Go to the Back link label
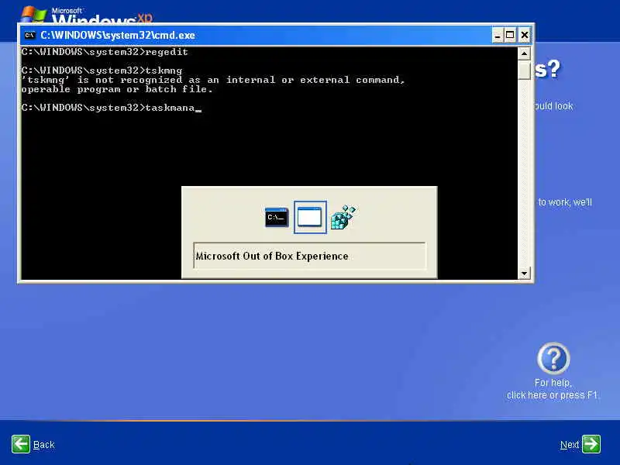This screenshot has width=620, height=465. coord(43,445)
